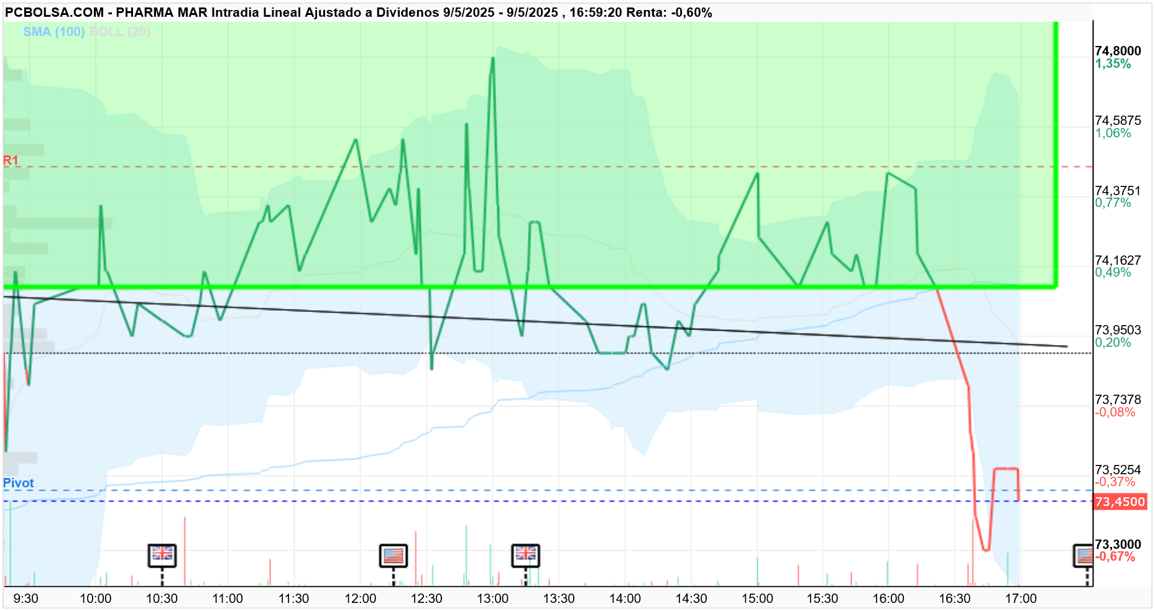Click the Renta: -0,60% value in title
The width and height of the screenshot is (1155, 611).
click(x=669, y=12)
